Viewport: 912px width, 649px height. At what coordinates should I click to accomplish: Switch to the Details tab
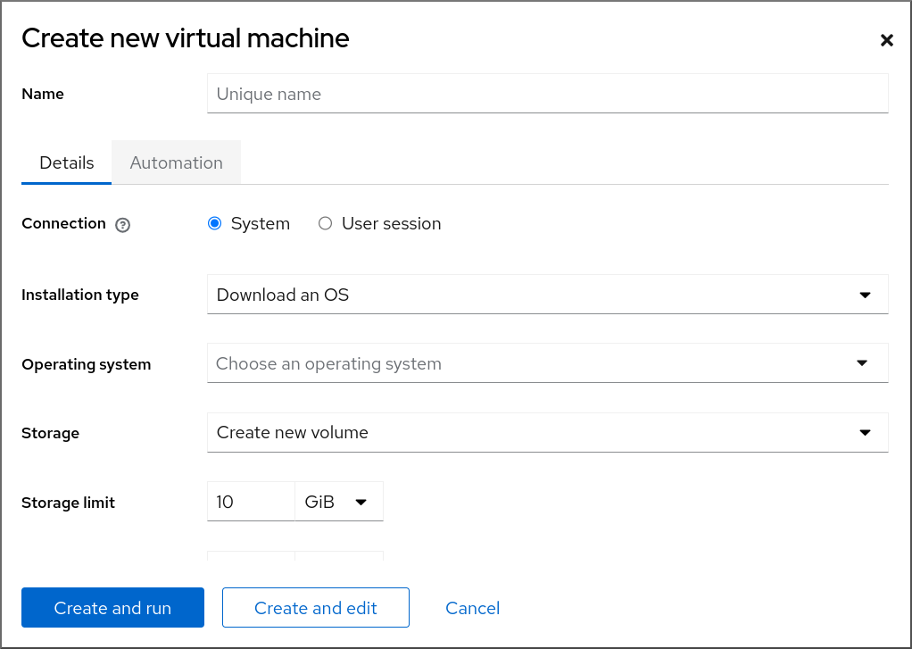tap(67, 162)
